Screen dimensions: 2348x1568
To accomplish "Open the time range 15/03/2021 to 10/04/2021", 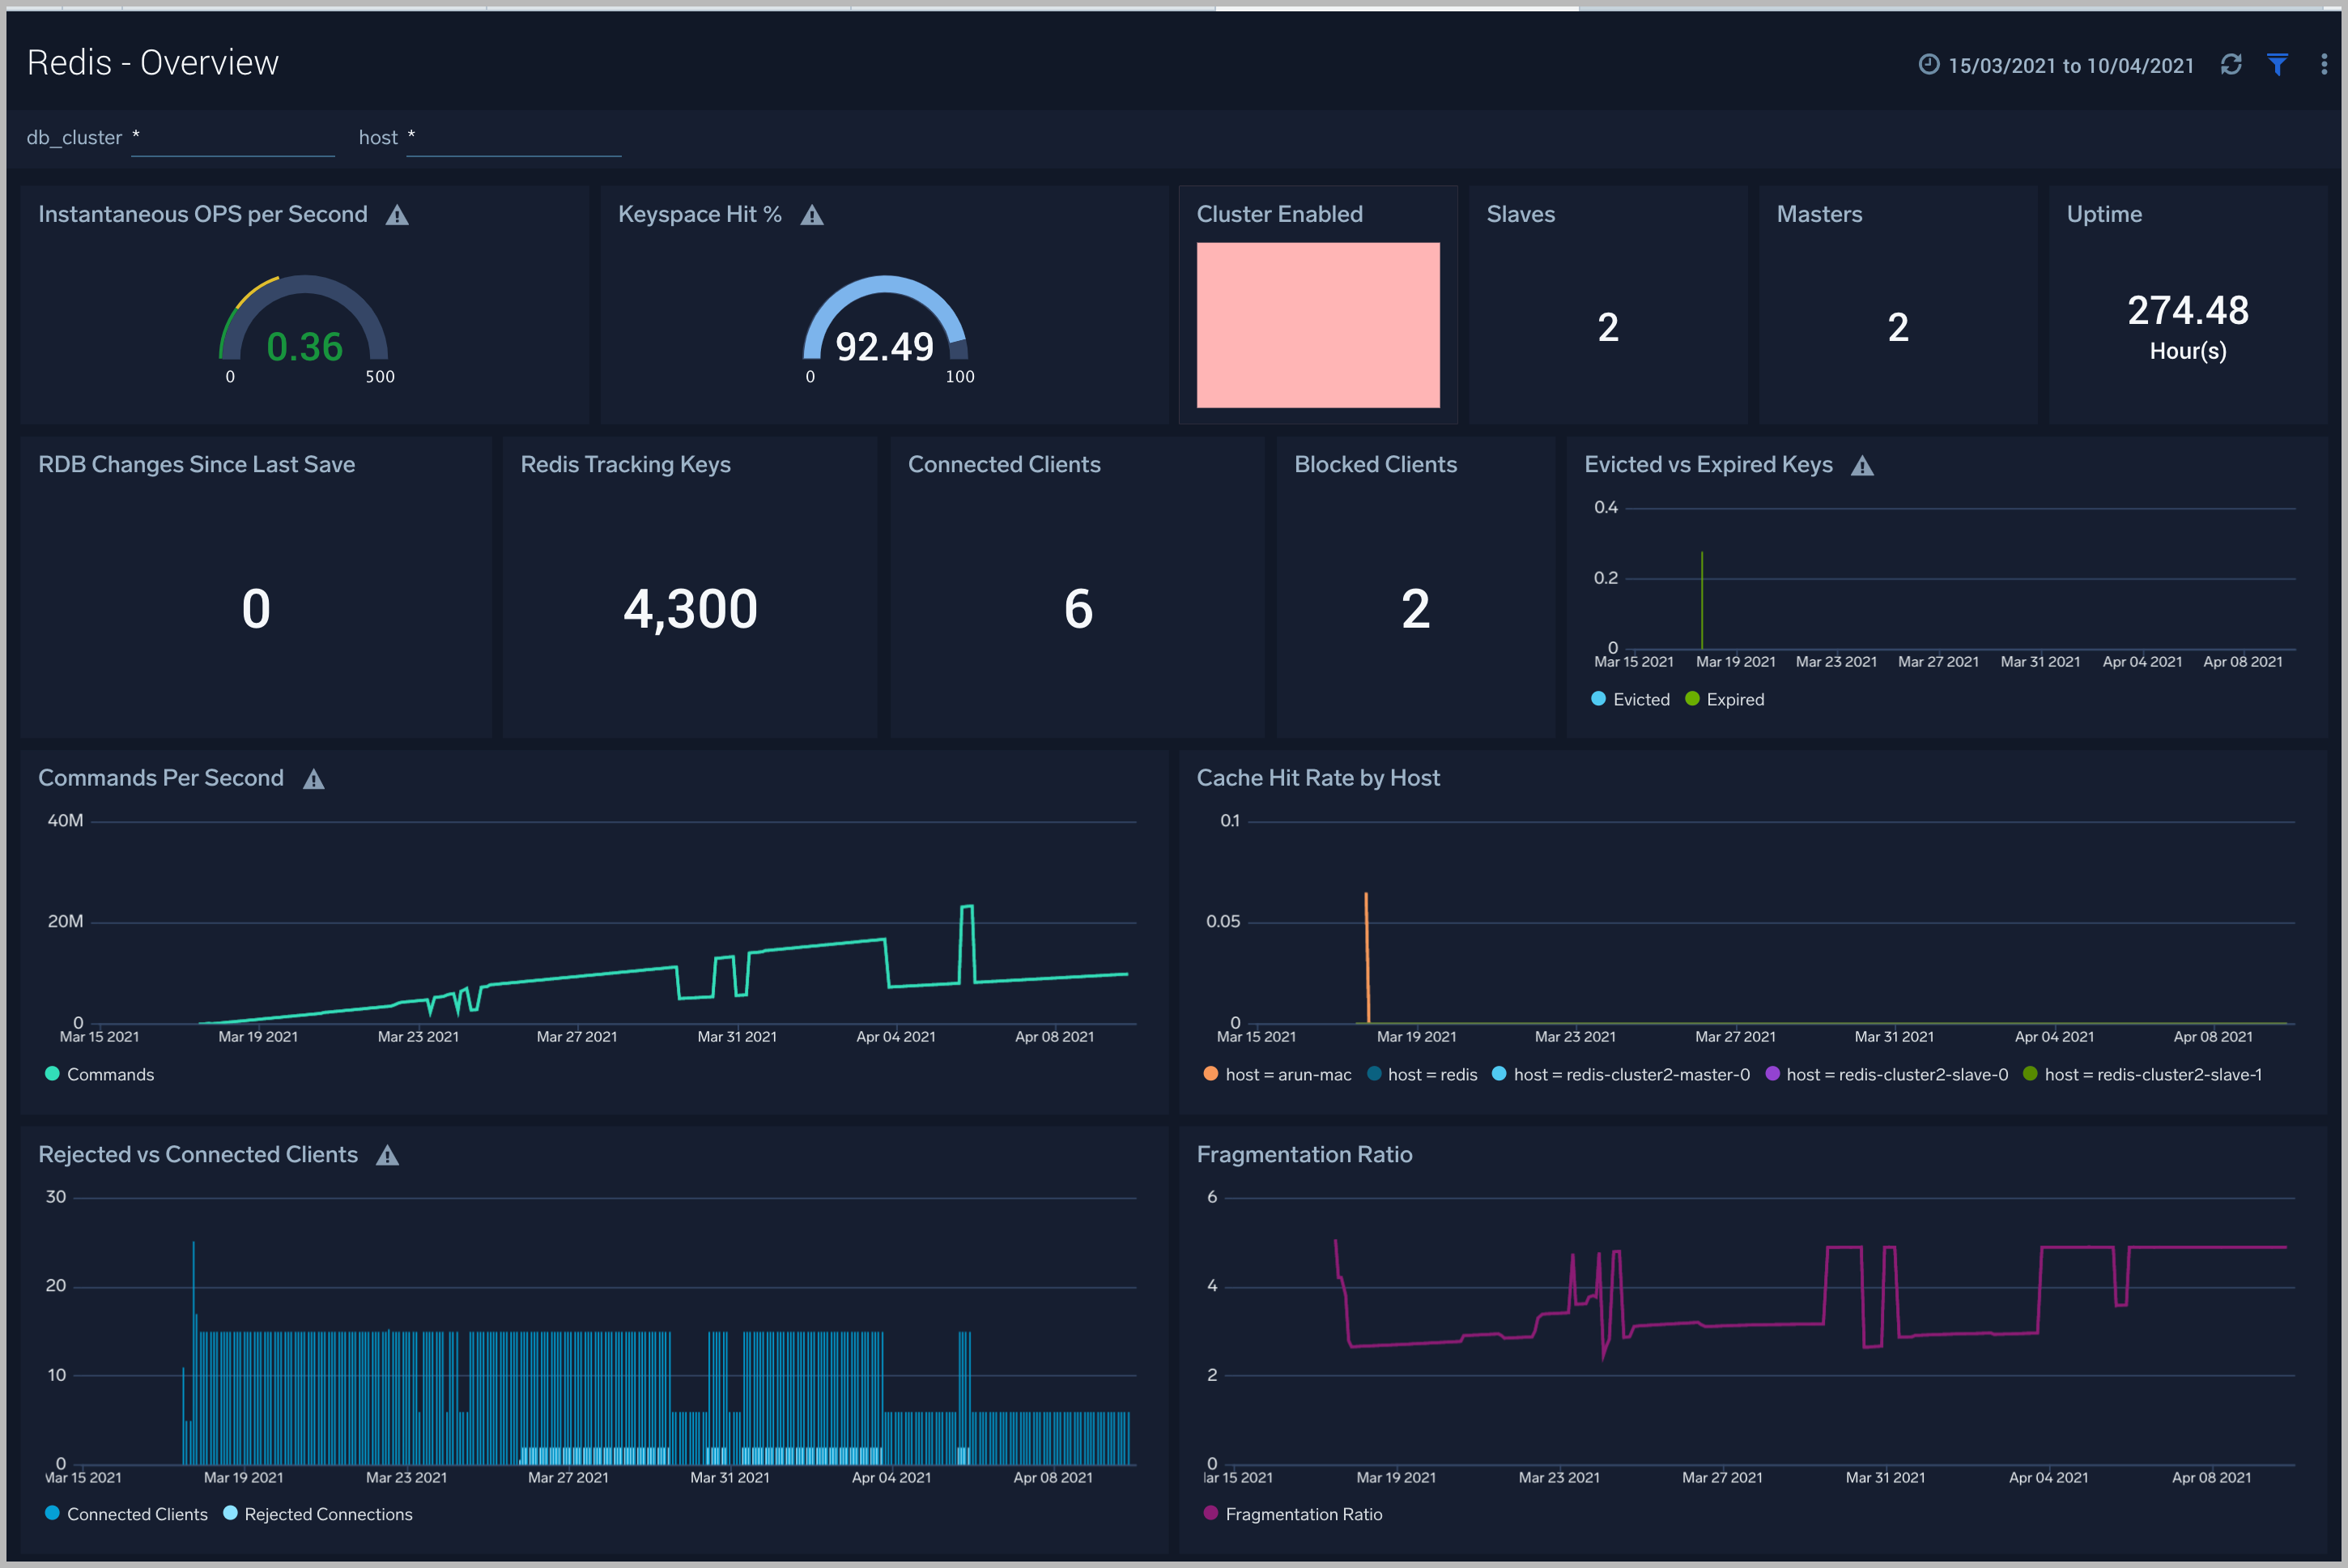I will 2070,66.
